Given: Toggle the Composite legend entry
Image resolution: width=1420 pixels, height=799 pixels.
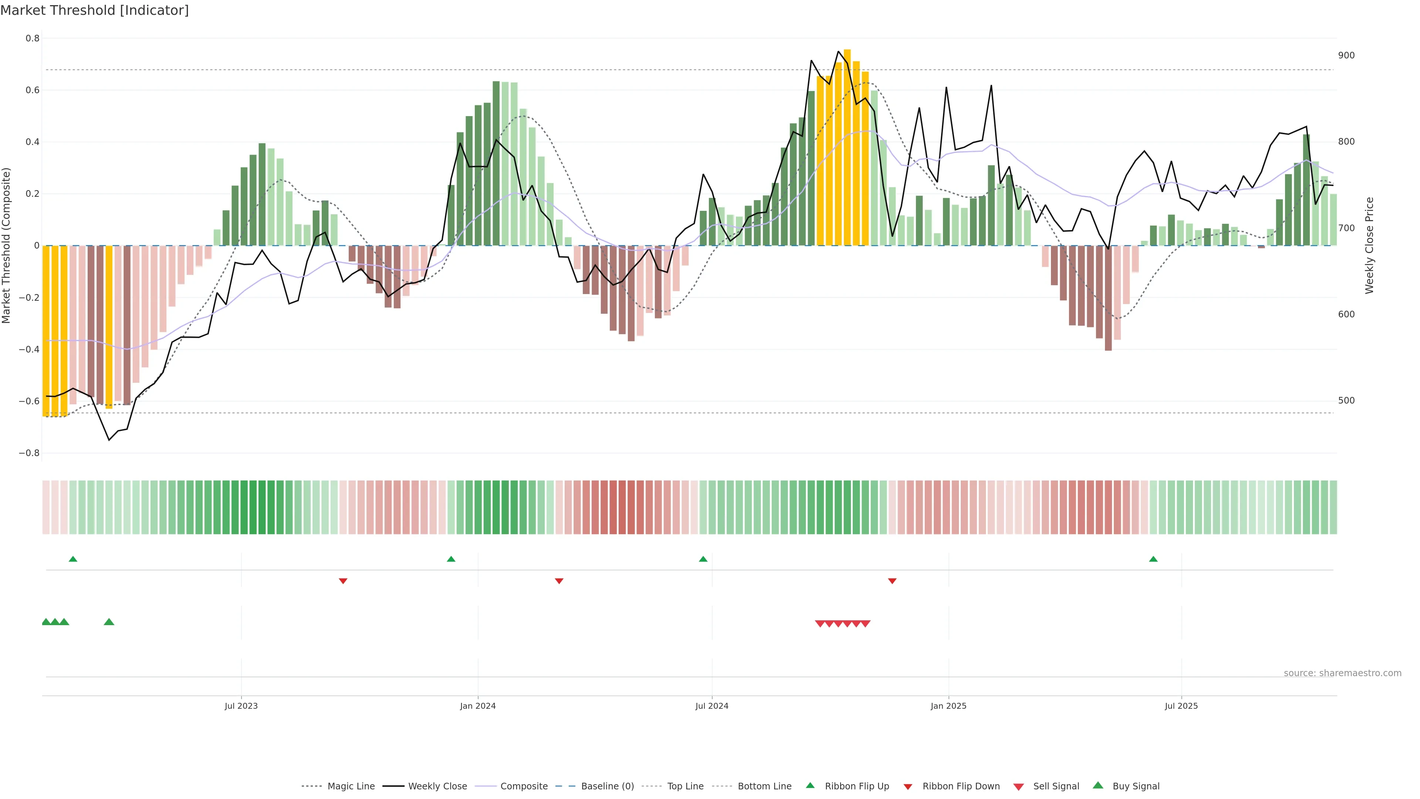Looking at the screenshot, I should (524, 786).
